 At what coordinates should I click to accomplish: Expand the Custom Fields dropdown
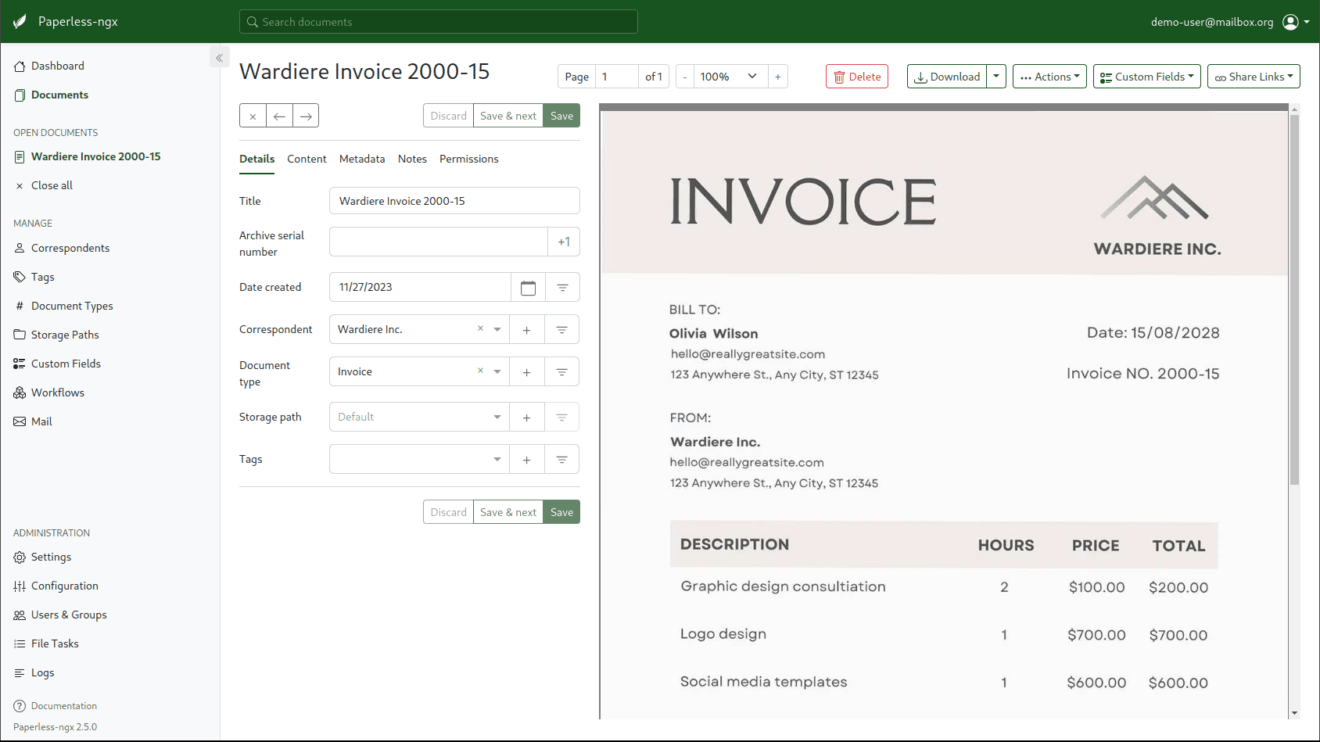coord(1146,77)
